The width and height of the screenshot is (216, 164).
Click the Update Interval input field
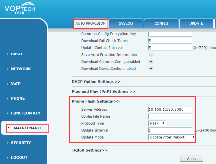(170, 130)
